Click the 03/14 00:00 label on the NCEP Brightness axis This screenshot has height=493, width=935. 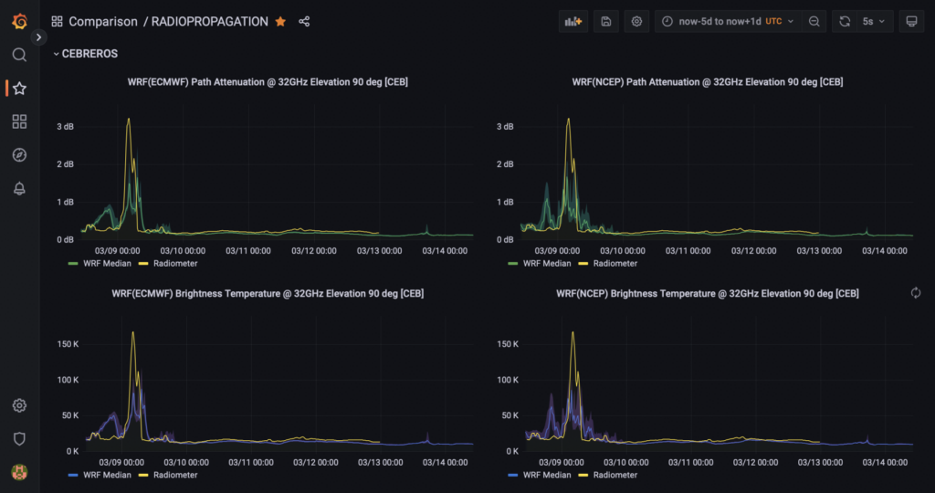pyautogui.click(x=885, y=463)
